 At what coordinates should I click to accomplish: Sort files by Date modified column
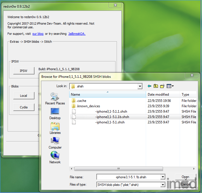163,95
